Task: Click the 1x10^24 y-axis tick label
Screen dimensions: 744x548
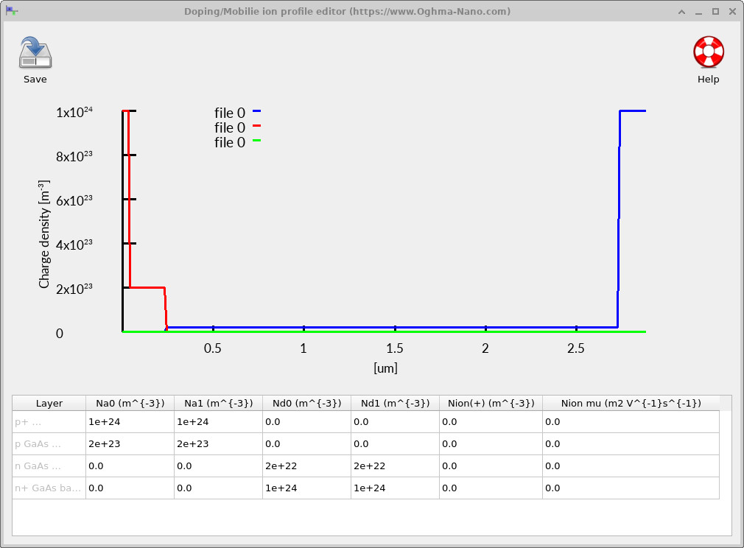Action: click(x=74, y=113)
